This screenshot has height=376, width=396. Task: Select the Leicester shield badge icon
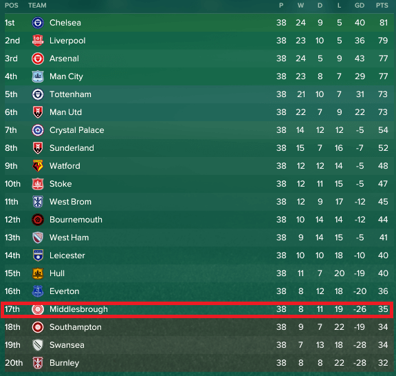pyautogui.click(x=38, y=255)
